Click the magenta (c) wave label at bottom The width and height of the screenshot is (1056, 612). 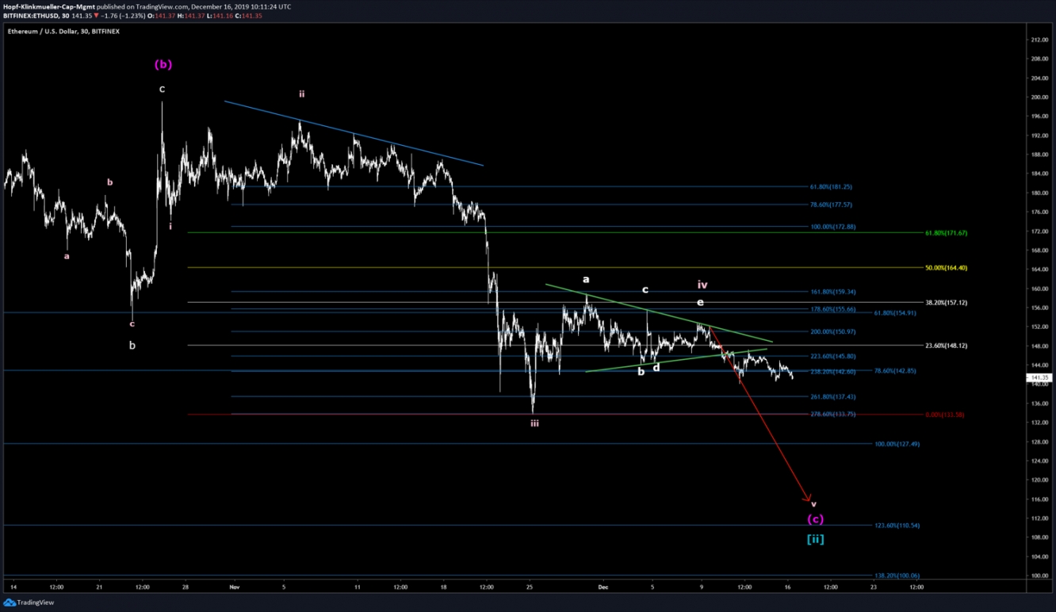(x=816, y=519)
